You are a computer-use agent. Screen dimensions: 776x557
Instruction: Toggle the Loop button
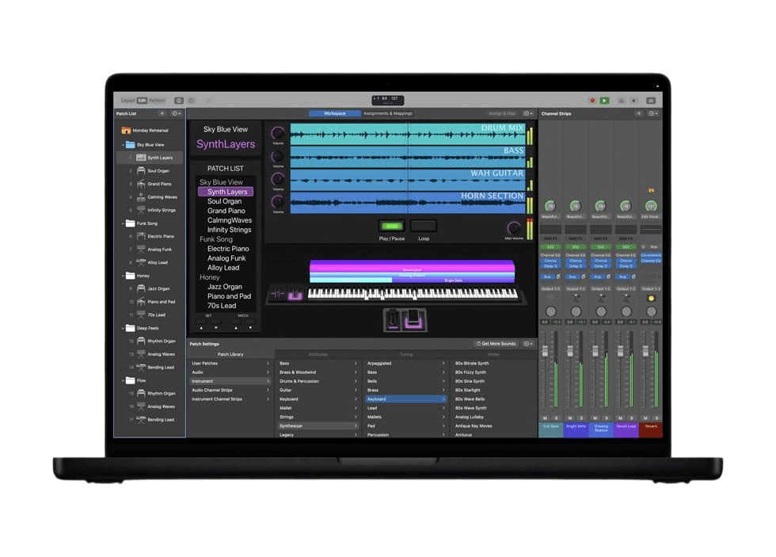[x=424, y=226]
